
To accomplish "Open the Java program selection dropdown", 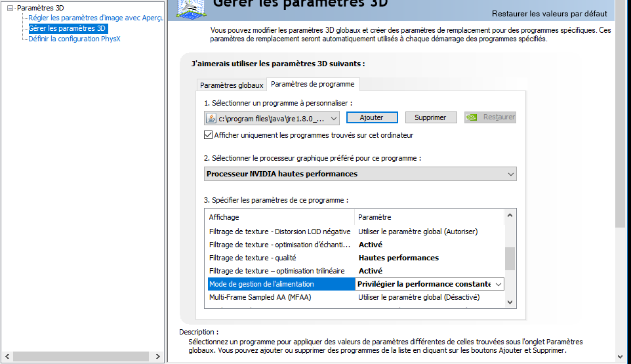I will coord(272,118).
